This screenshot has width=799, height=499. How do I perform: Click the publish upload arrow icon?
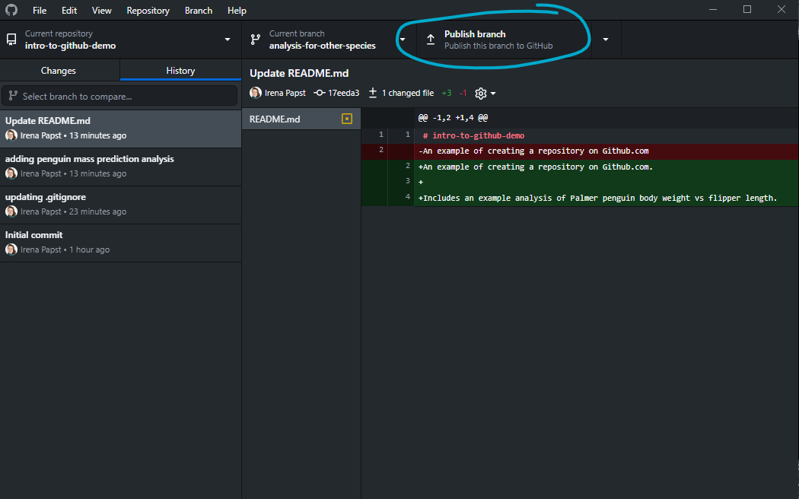pos(431,40)
